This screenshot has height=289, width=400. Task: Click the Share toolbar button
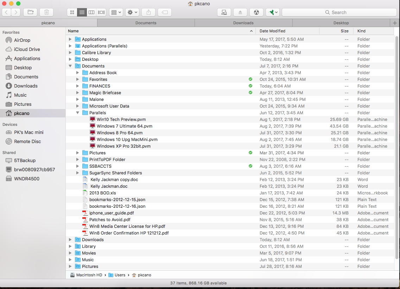pyautogui.click(x=148, y=12)
